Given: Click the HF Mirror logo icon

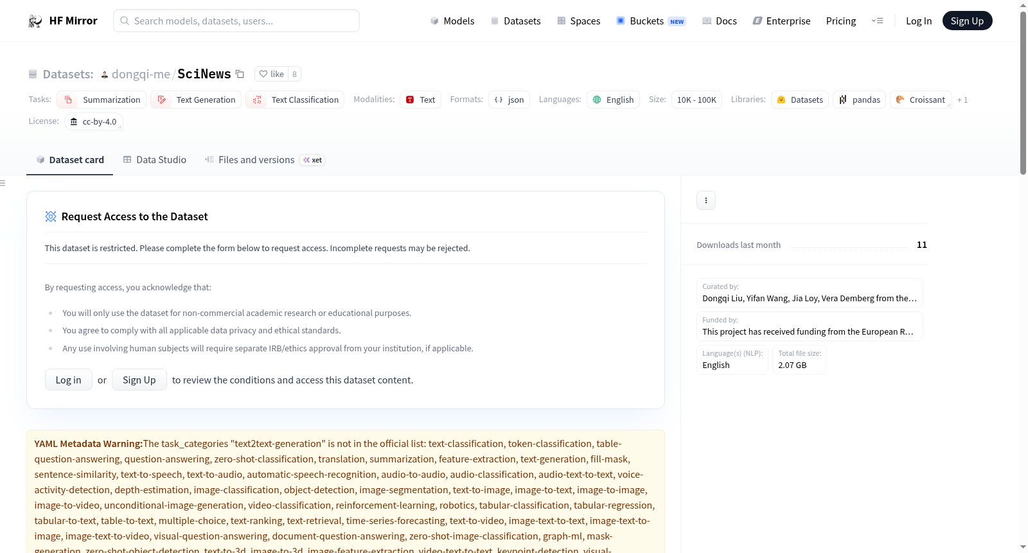Looking at the screenshot, I should (x=35, y=21).
